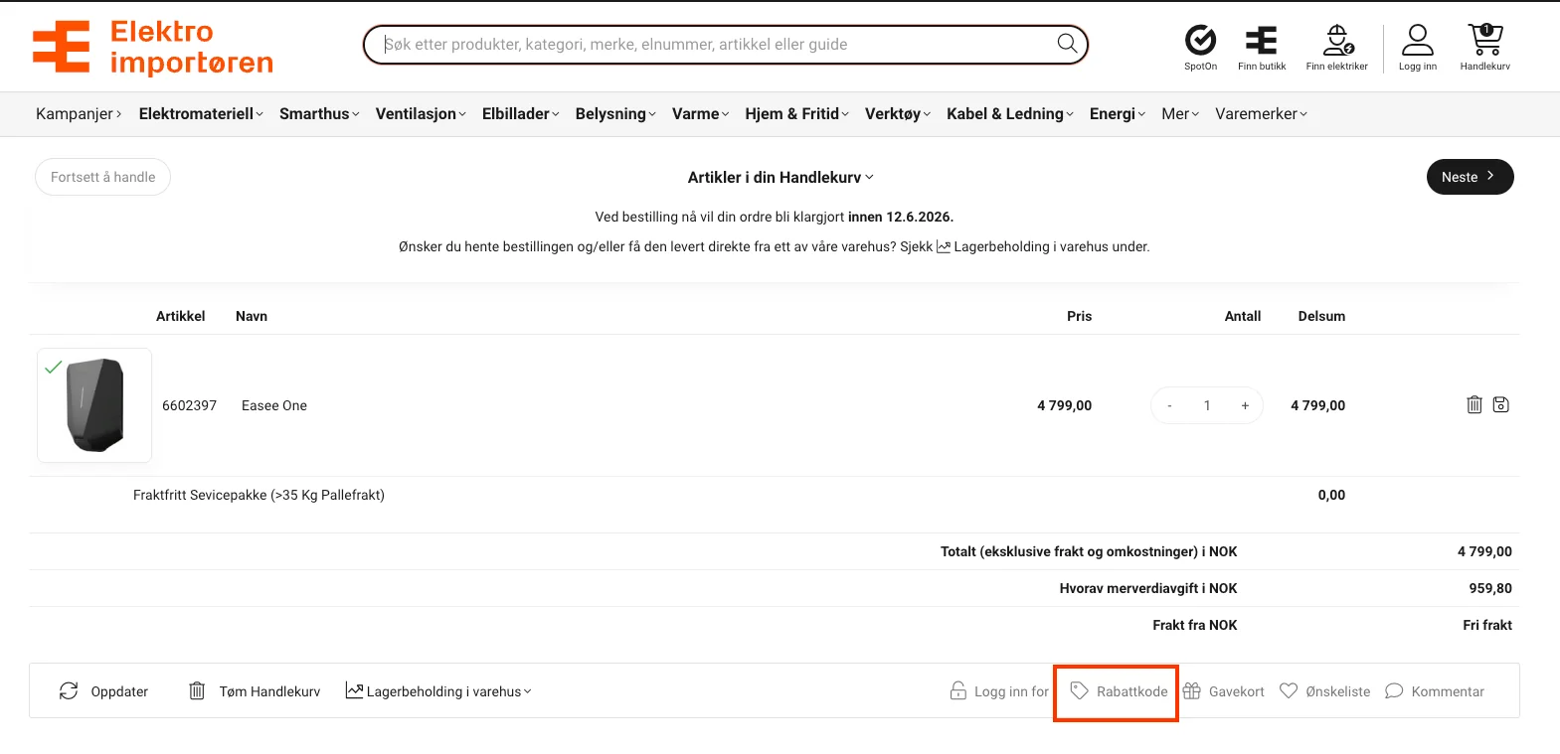1560x754 pixels.
Task: Decrease Easee One quantity with minus
Action: coord(1169,405)
